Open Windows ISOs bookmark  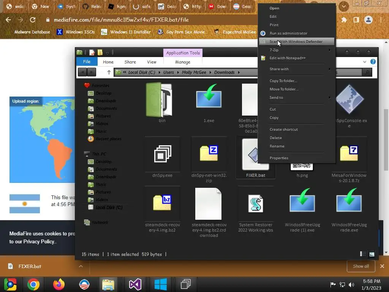[x=76, y=32]
